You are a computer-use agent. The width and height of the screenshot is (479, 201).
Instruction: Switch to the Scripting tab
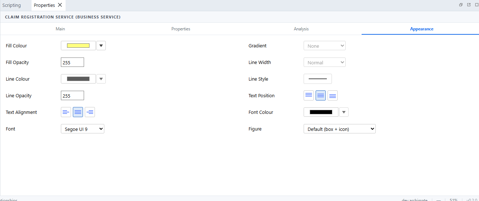click(x=12, y=5)
